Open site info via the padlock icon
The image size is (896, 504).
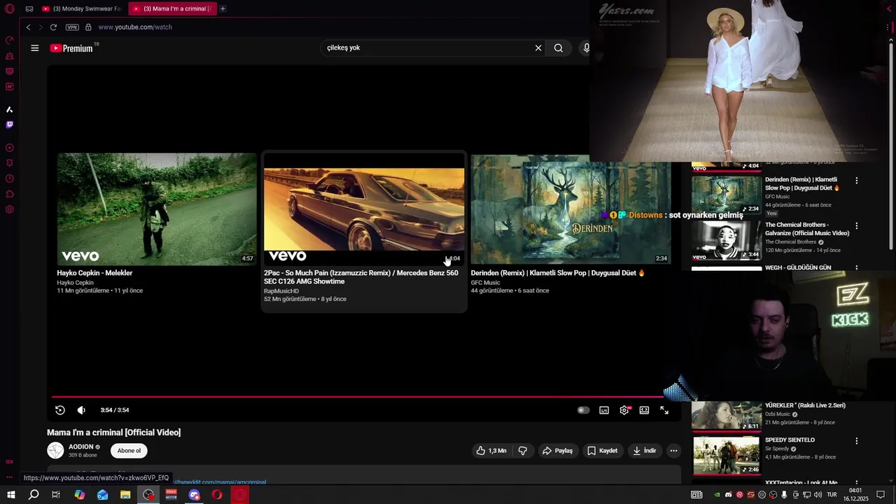(88, 27)
